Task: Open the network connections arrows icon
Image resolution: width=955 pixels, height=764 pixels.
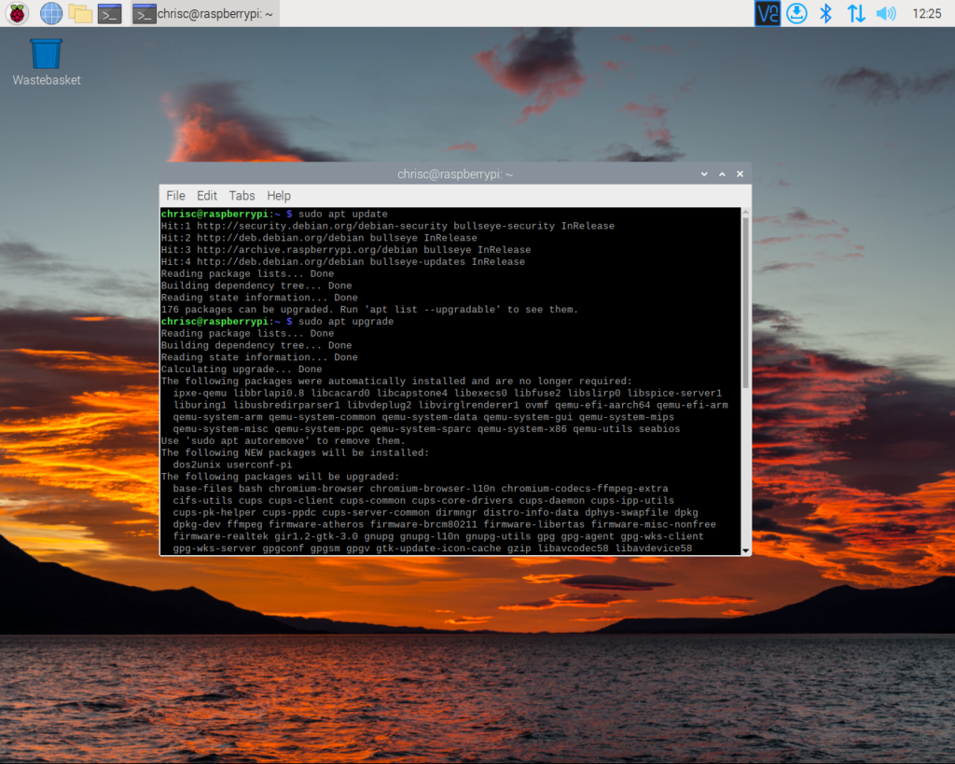Action: coord(855,13)
